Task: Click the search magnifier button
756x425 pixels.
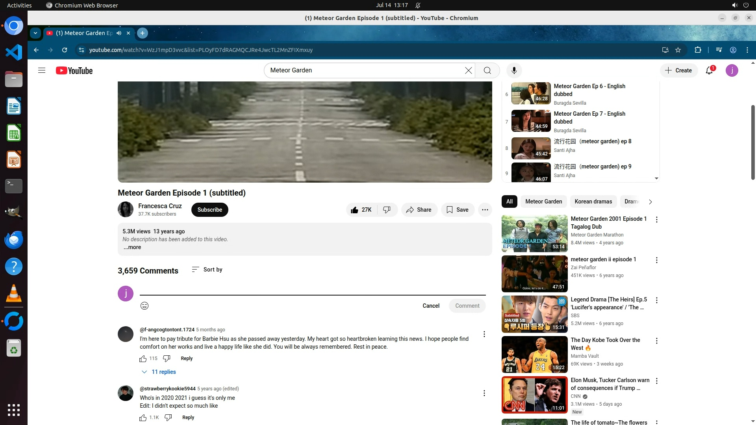Action: pos(487,70)
